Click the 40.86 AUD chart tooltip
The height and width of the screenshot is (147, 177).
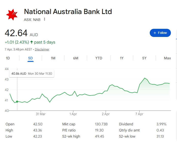32,74
